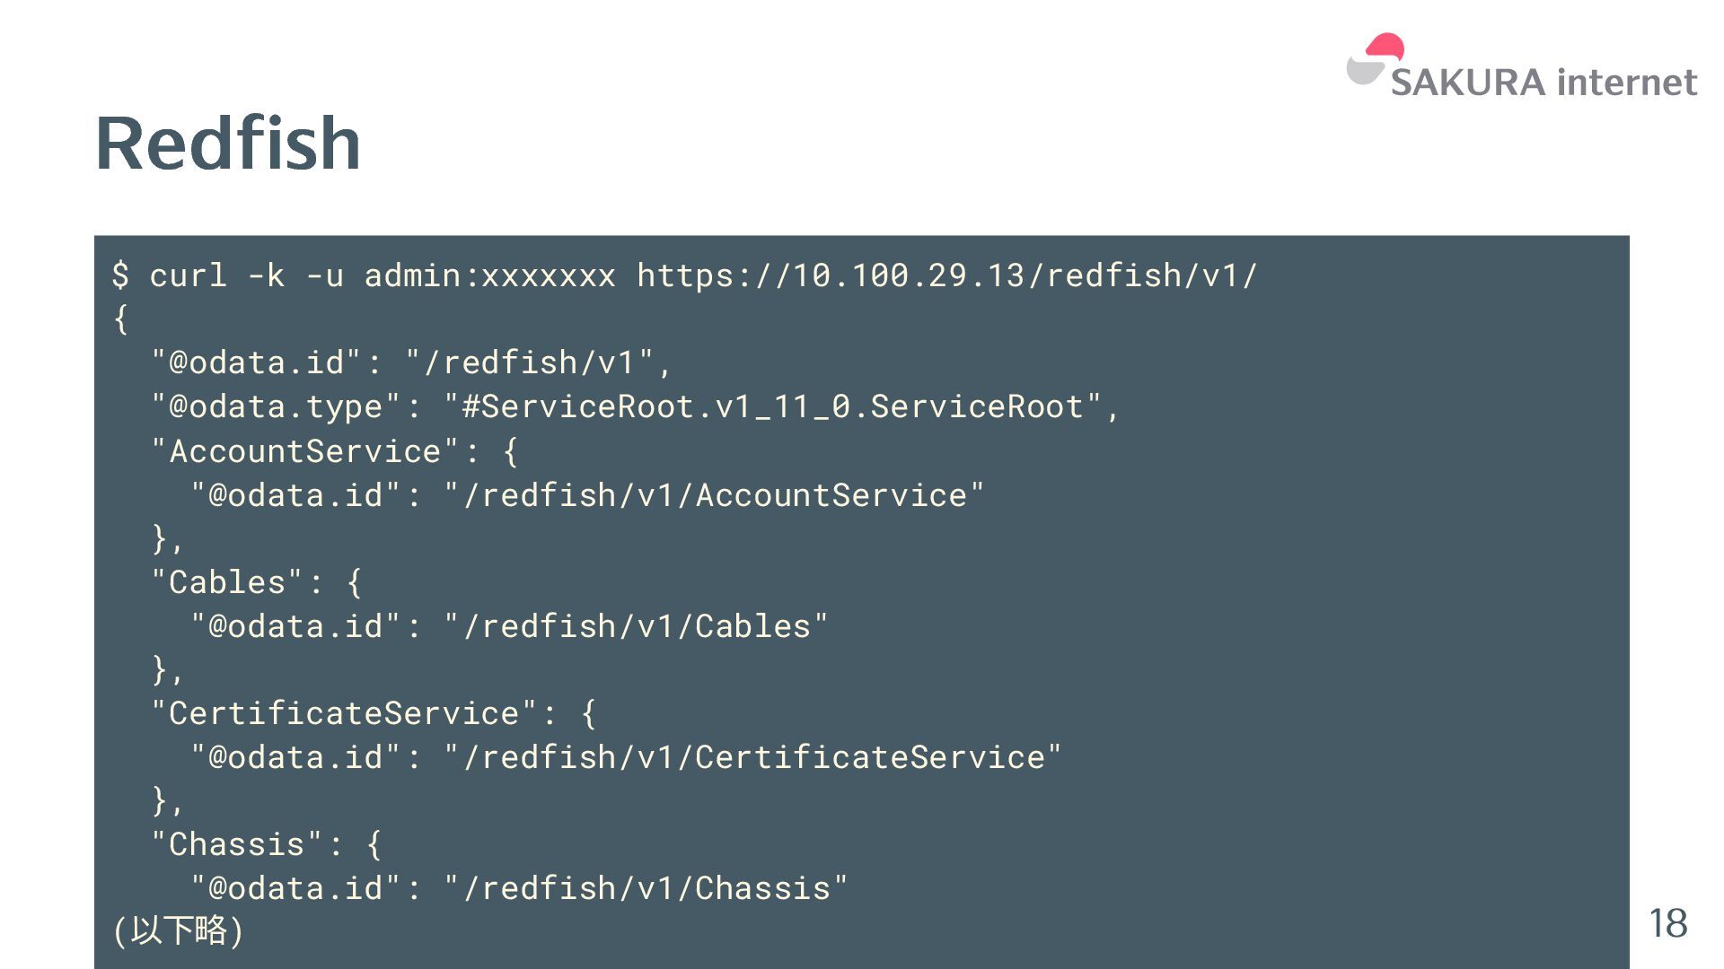Click the dollar sign shell prompt
This screenshot has width=1724, height=969.
pyautogui.click(x=120, y=275)
